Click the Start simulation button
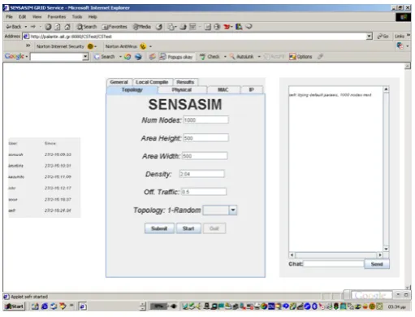The width and height of the screenshot is (415, 317). 188,228
